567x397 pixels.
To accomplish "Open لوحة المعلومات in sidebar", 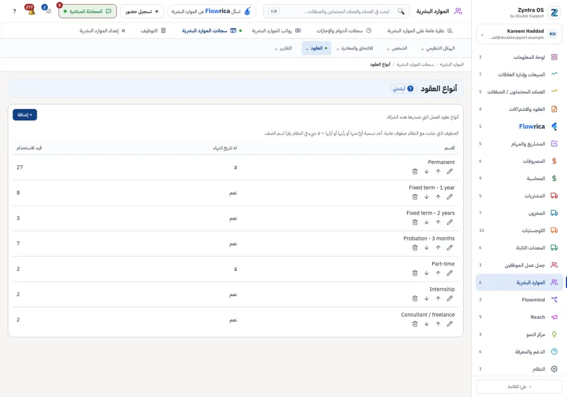I will pyautogui.click(x=519, y=57).
